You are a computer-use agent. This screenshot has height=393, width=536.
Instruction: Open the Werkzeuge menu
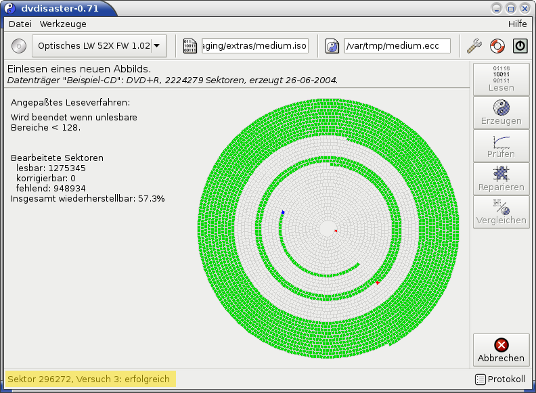[x=63, y=24]
